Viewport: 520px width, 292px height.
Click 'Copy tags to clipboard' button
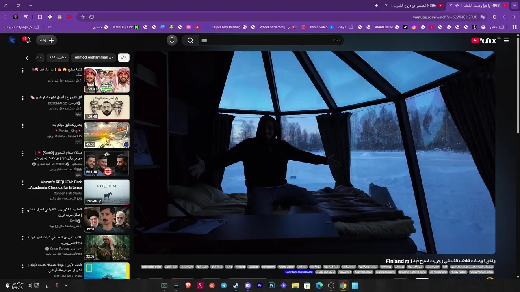pyautogui.click(x=299, y=272)
